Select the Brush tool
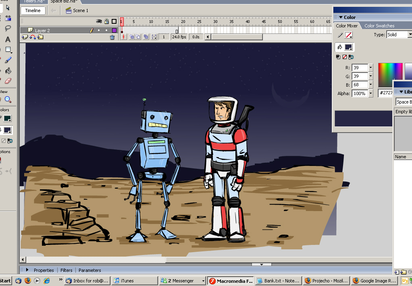This screenshot has width=412, height=286. [8, 60]
